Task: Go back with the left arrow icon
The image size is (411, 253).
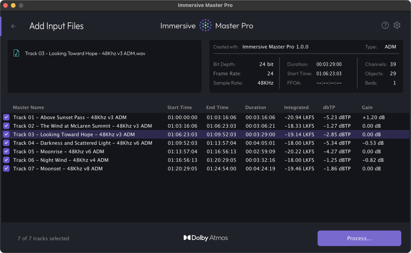Action: pyautogui.click(x=13, y=26)
